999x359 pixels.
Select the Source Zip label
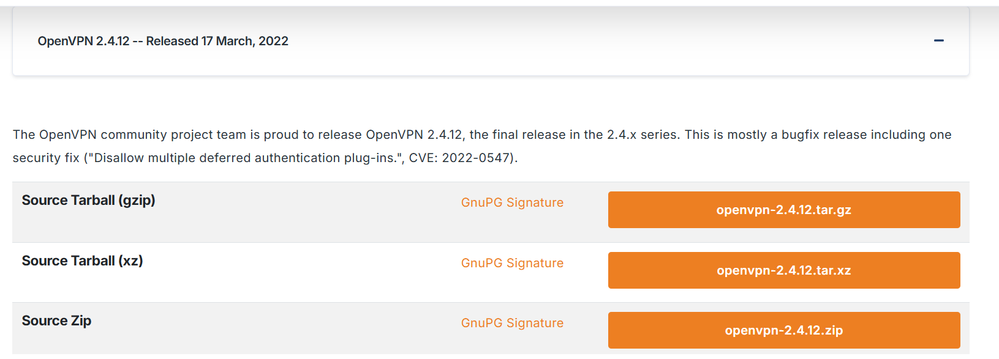coord(56,320)
